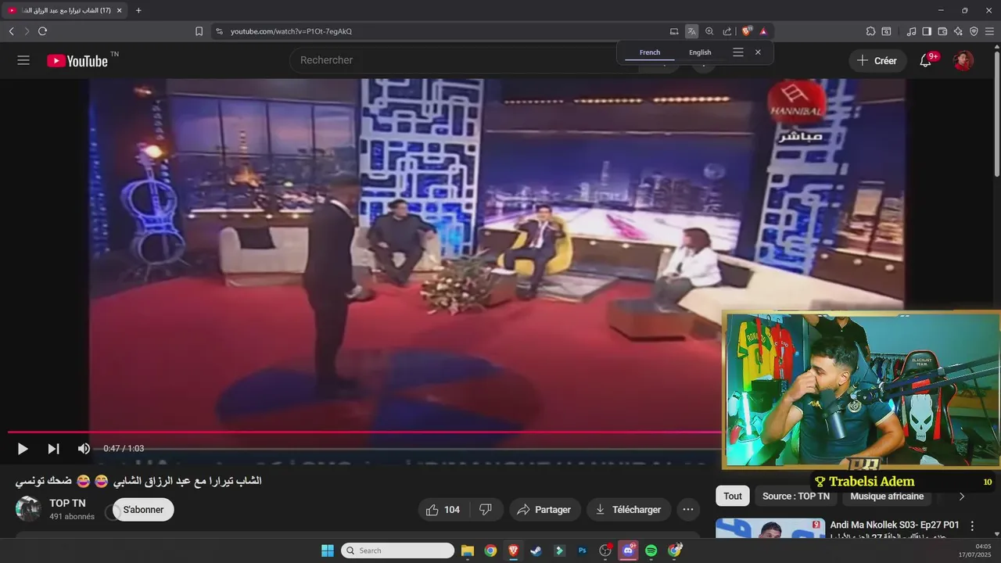Close the current YouTube tab

pos(119,10)
